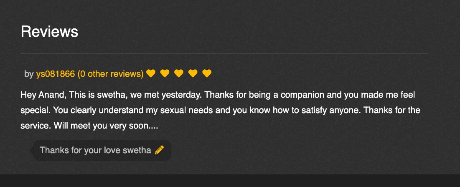Open reviewer profile ys081866
The image size is (460, 187).
coord(56,74)
